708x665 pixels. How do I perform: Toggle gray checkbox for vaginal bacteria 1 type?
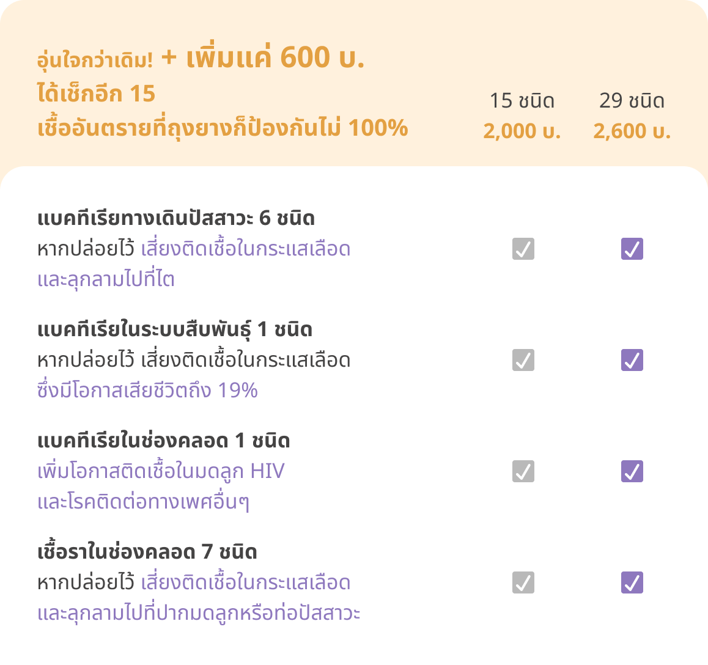[523, 471]
